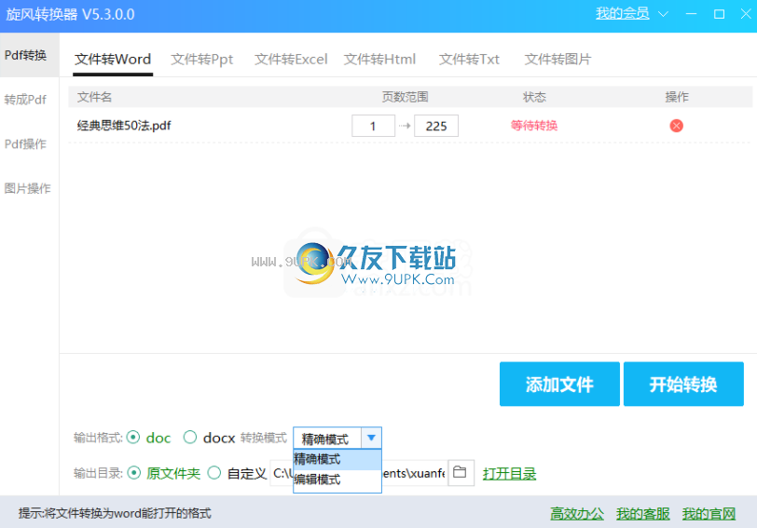This screenshot has width=757, height=528.
Task: Click the 操作 column header
Action: pyautogui.click(x=677, y=98)
